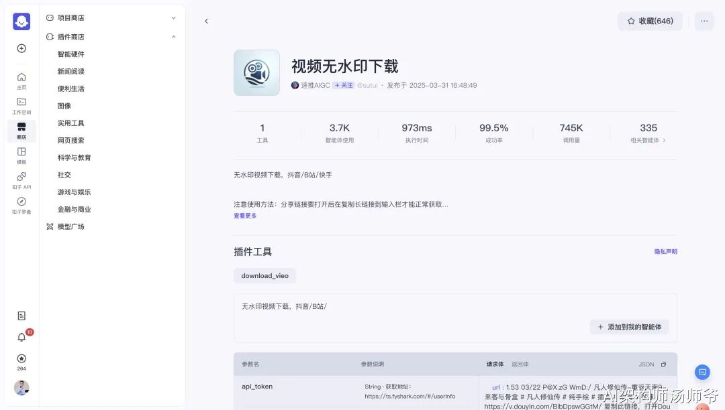Click the 3.7K 智能体使用 stat
The height and width of the screenshot is (410, 725).
point(340,133)
